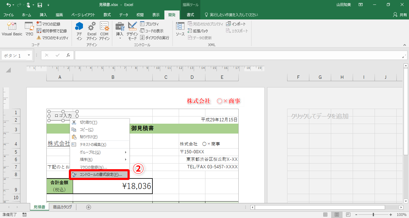
Task: Click the 100% zoom level
Action: 401,214
